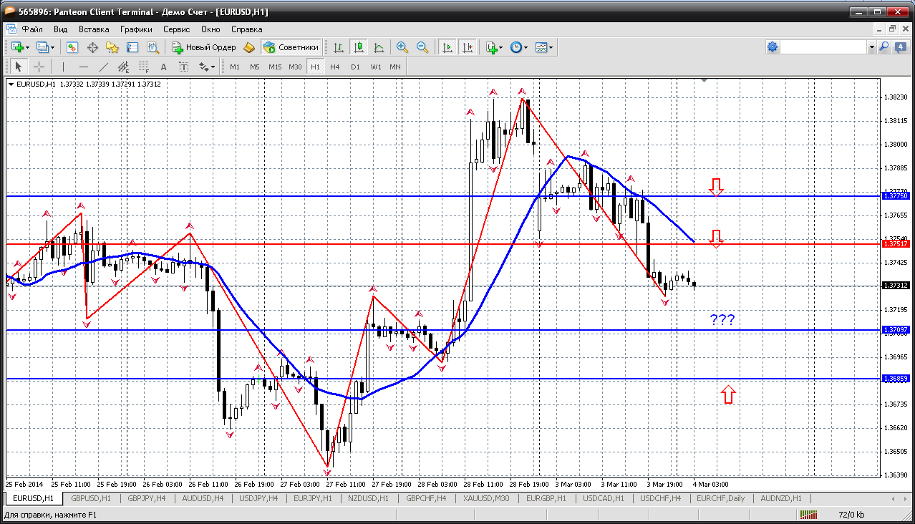
Task: Open the Сервис menu
Action: point(176,29)
